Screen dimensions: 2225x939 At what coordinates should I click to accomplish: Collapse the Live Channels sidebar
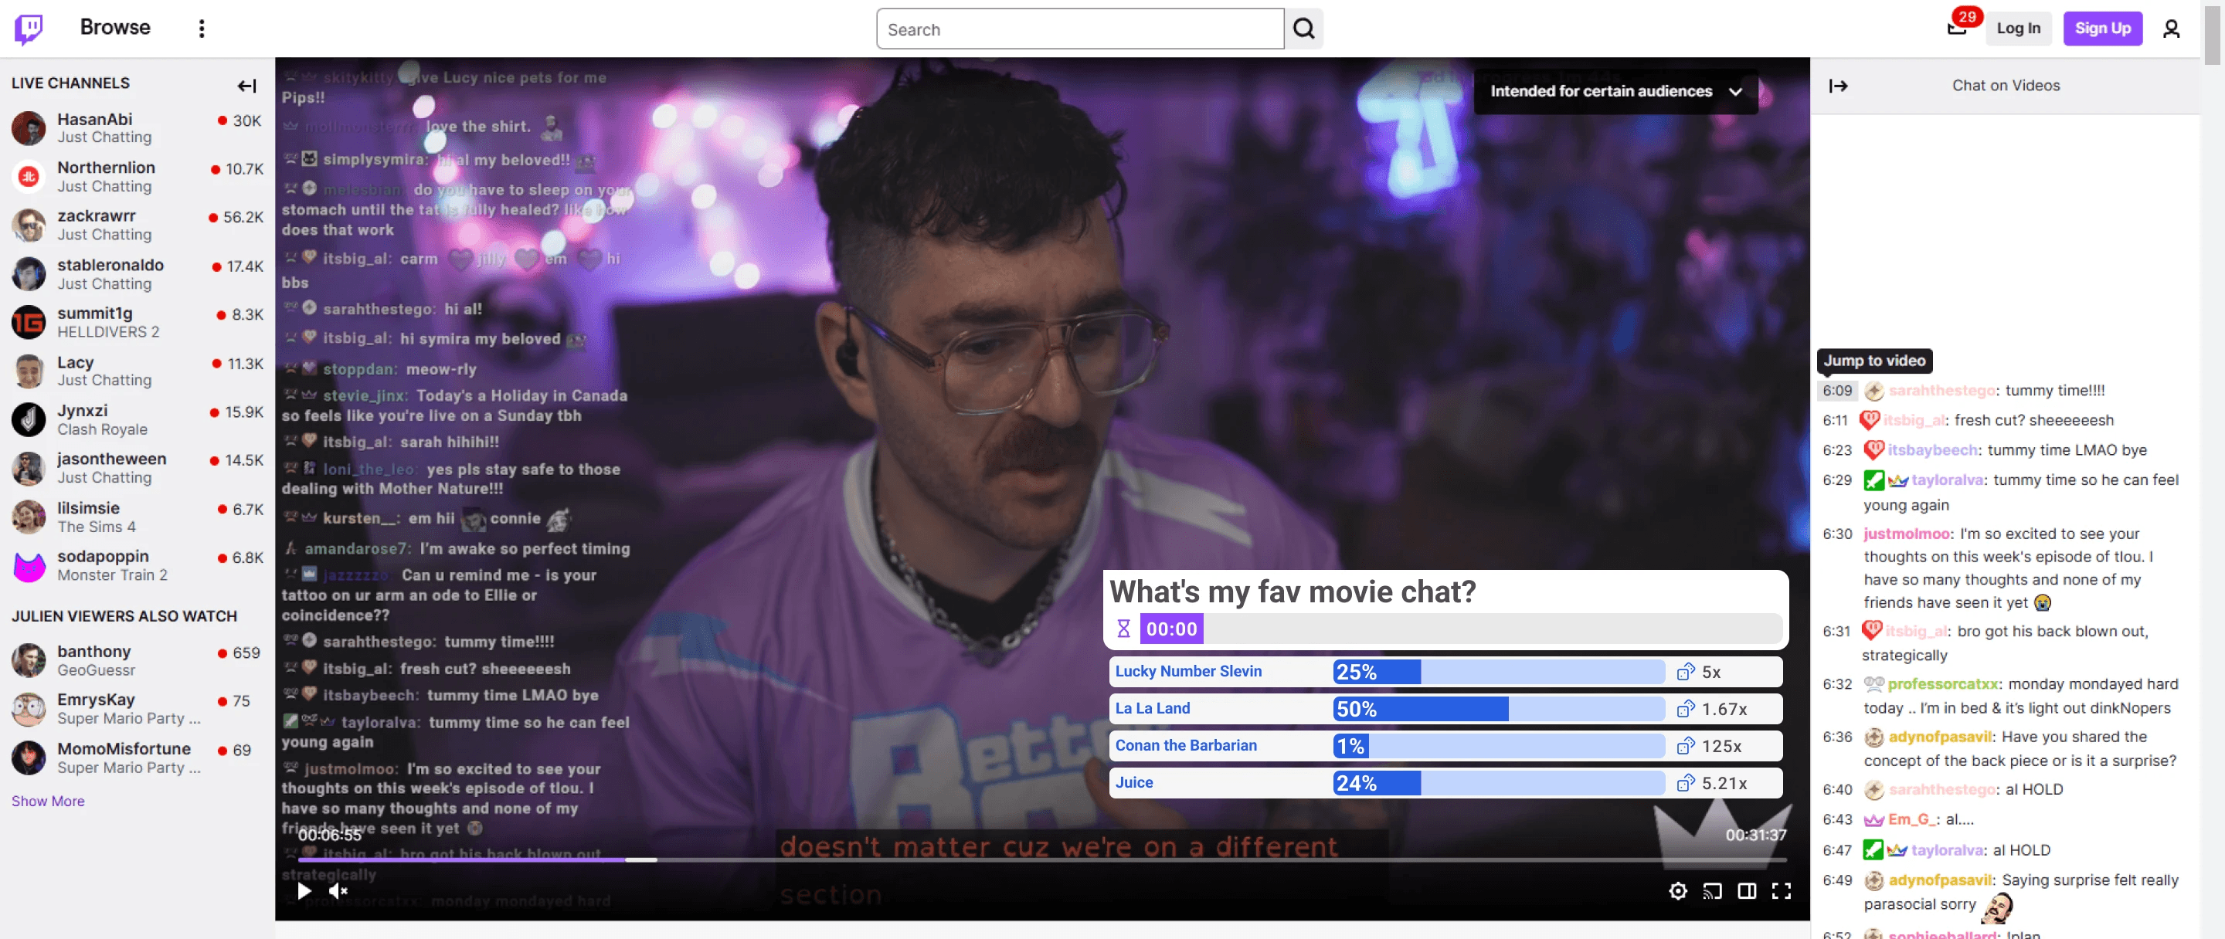click(247, 86)
